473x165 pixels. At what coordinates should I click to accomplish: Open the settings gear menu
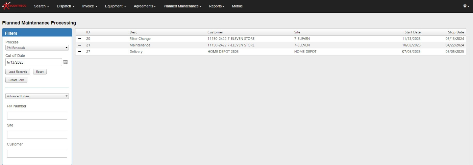tap(467, 6)
